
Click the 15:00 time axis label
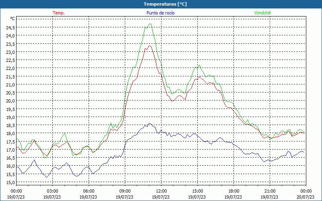click(x=197, y=191)
